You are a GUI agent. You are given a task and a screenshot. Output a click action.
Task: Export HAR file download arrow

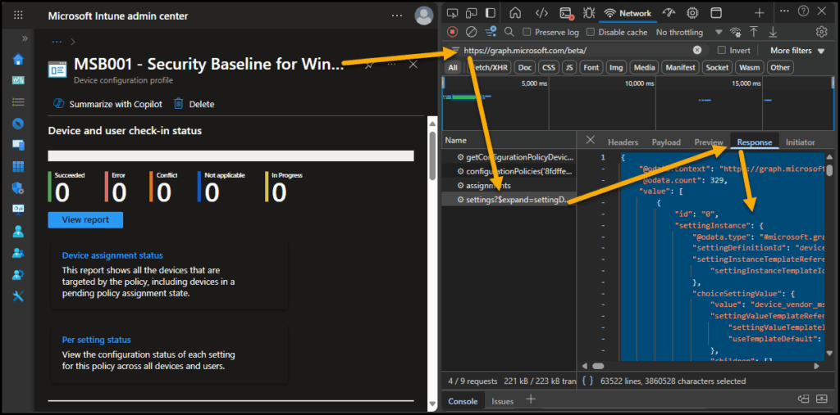pos(773,32)
